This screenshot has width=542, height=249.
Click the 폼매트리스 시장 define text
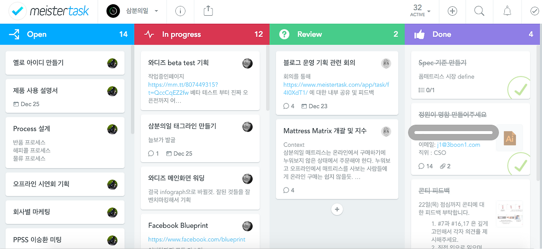click(x=446, y=77)
